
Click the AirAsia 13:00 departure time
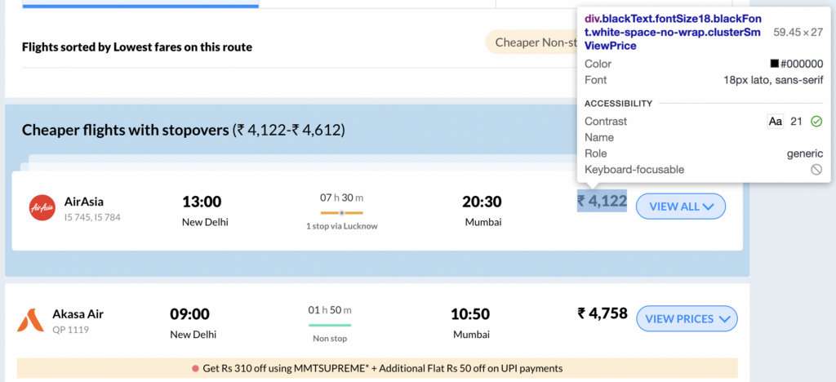201,202
